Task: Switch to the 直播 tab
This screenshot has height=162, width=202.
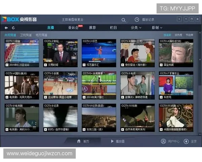Action: (x=50, y=28)
